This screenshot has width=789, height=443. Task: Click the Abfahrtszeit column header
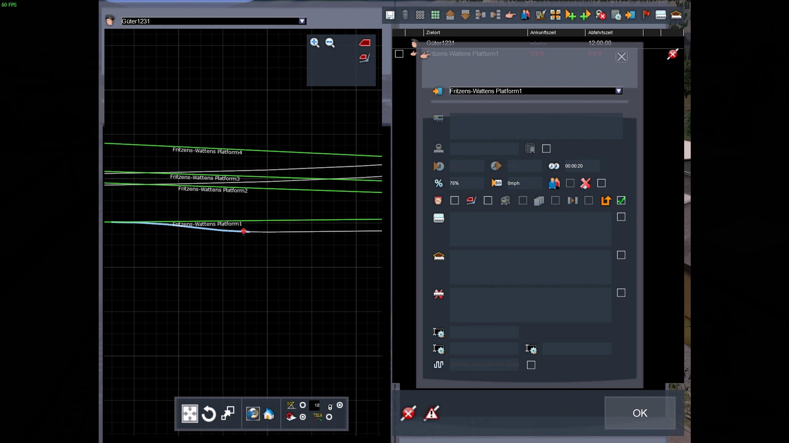[x=600, y=32]
